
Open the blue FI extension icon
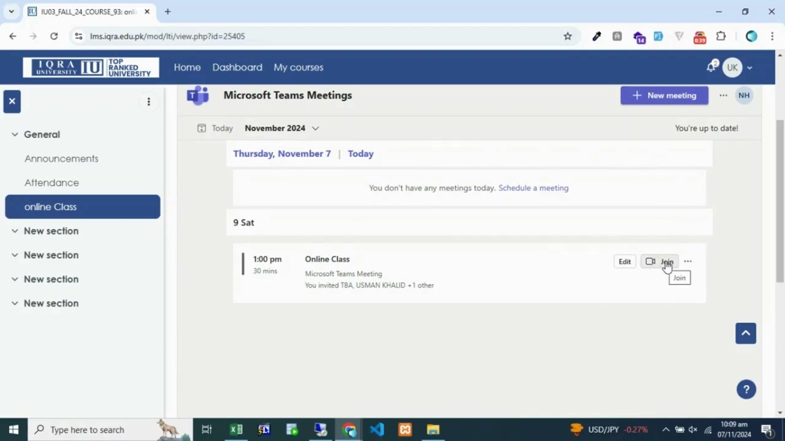pos(658,36)
